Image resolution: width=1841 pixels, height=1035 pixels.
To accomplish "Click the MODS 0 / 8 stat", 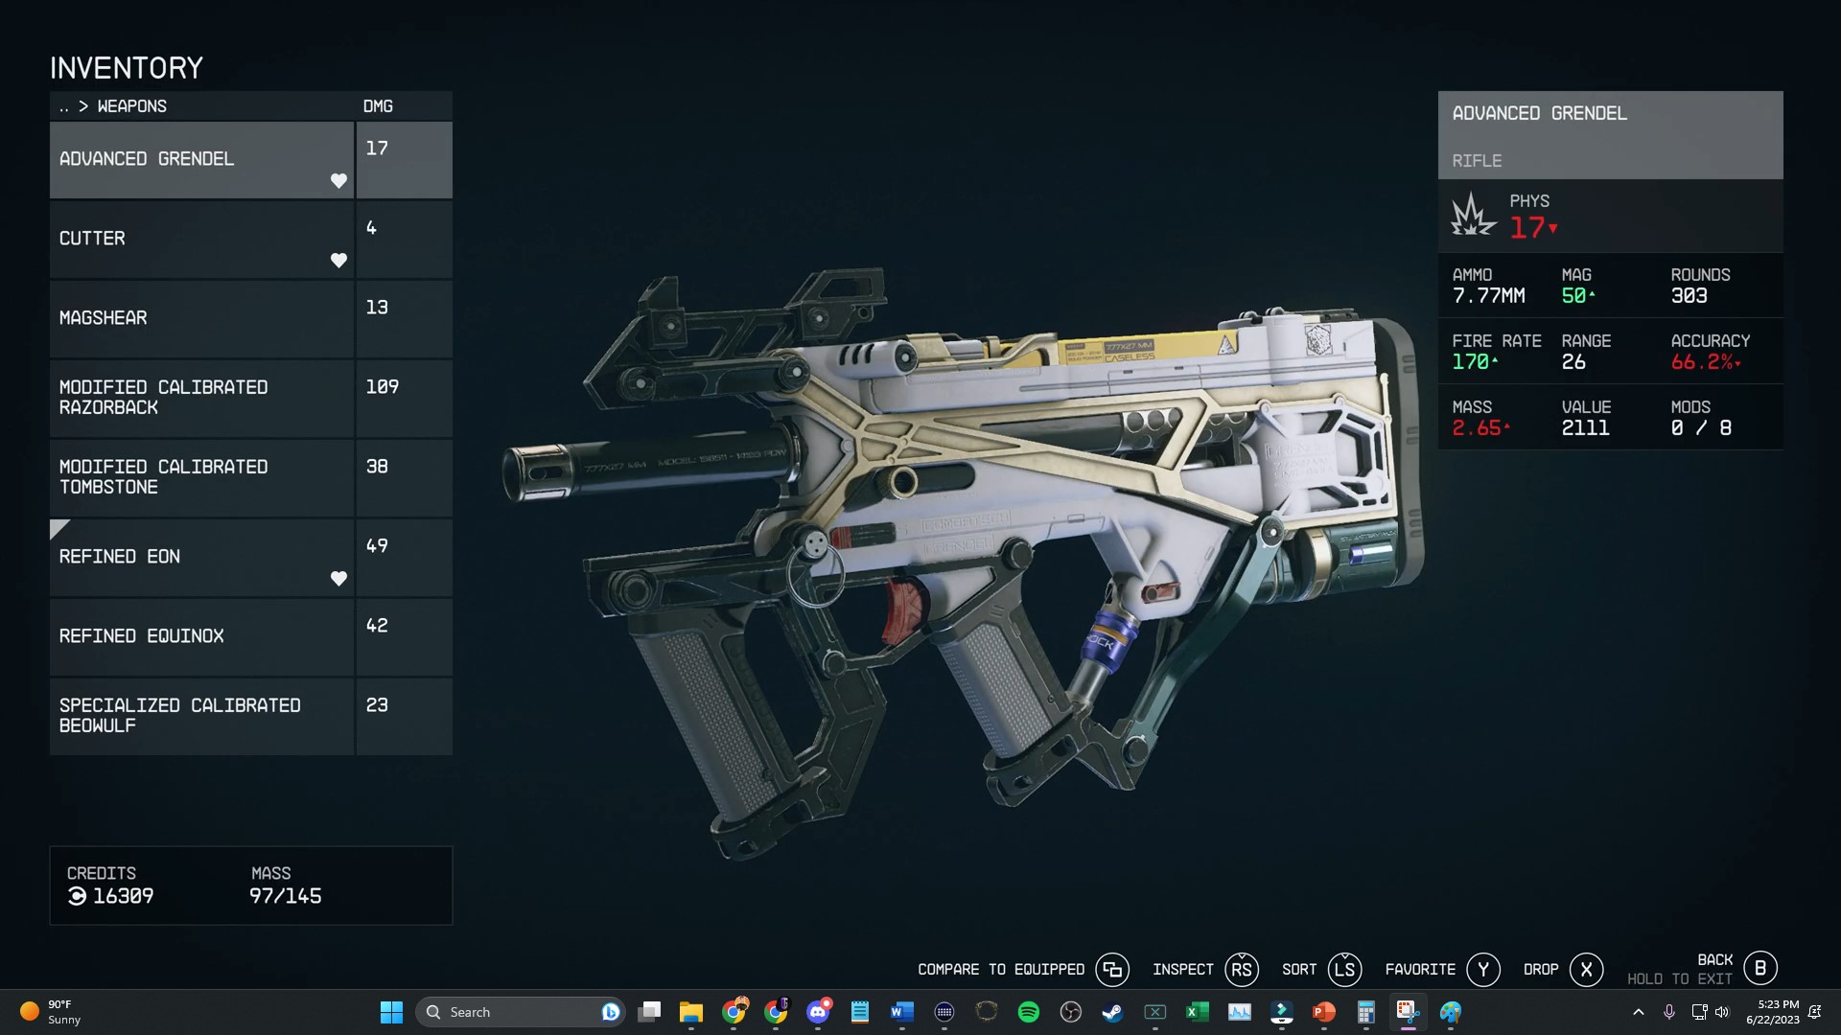I will point(1702,418).
